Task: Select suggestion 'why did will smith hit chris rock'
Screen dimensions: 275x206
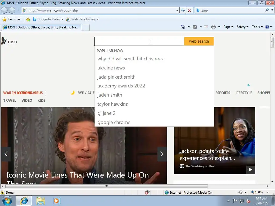Action: [131, 59]
